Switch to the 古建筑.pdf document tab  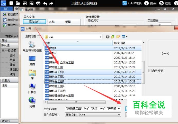pyautogui.click(x=11, y=36)
